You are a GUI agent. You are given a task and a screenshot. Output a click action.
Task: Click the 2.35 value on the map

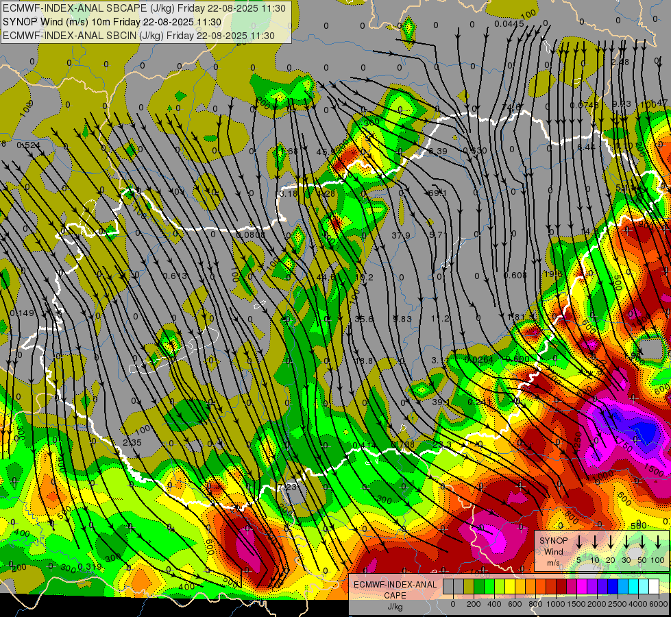click(x=132, y=443)
